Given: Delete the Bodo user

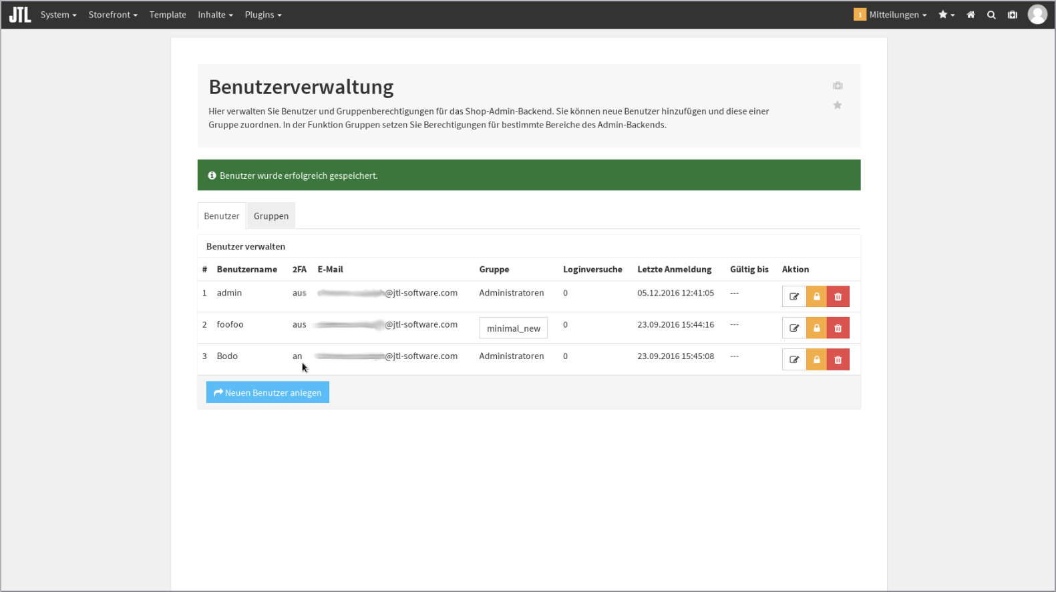Looking at the screenshot, I should [838, 360].
